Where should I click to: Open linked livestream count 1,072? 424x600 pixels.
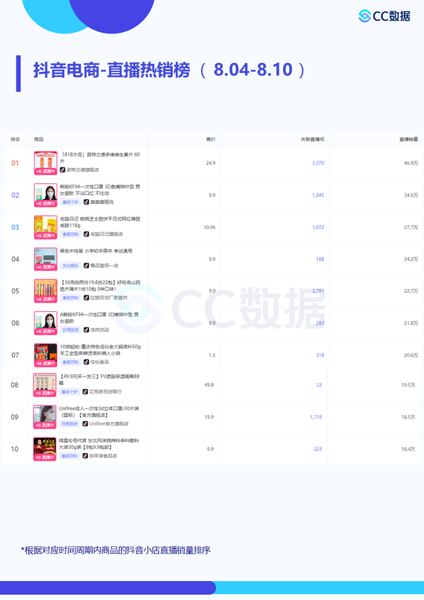point(318,228)
